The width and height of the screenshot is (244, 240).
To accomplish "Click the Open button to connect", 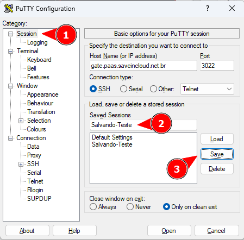I will [x=169, y=231].
